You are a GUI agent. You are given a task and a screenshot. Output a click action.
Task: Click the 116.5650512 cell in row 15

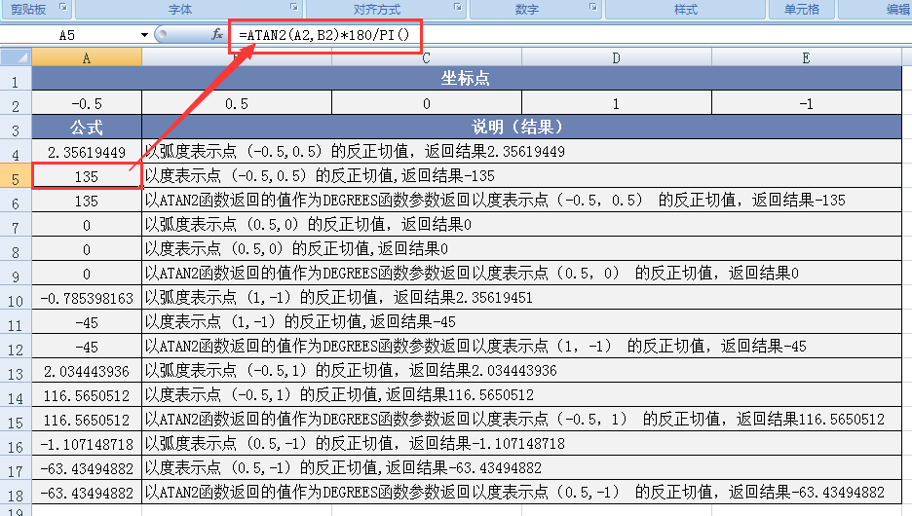point(87,421)
